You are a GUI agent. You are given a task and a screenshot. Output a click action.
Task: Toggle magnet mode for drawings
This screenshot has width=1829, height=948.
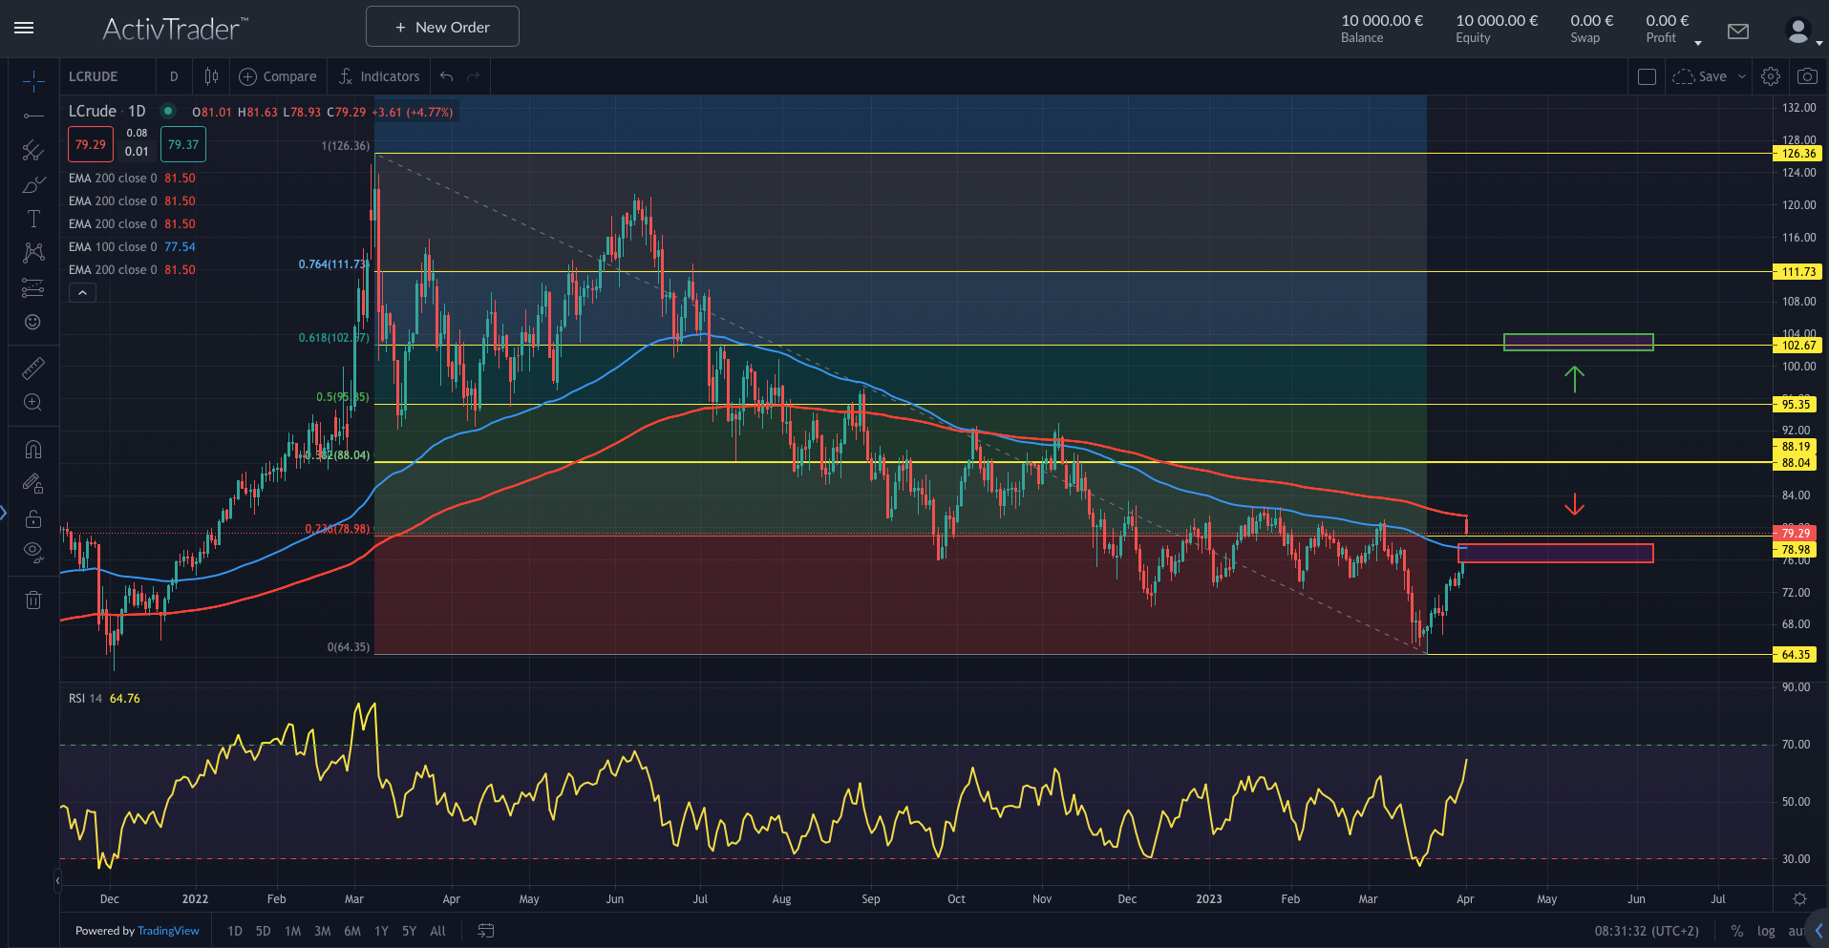click(x=33, y=449)
